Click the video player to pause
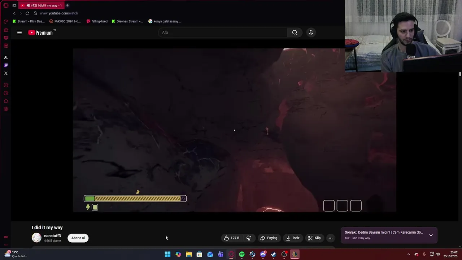This screenshot has width=462, height=260. point(235,130)
